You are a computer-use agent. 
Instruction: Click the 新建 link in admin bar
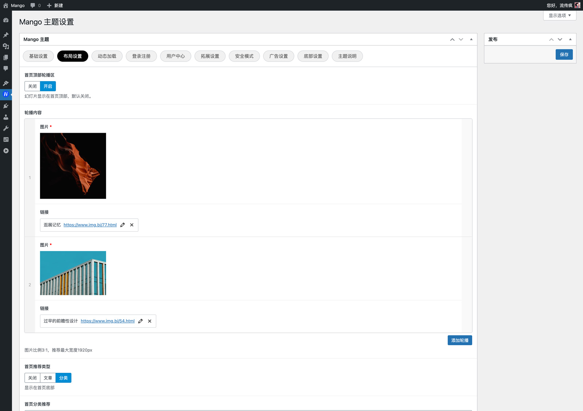[59, 5]
